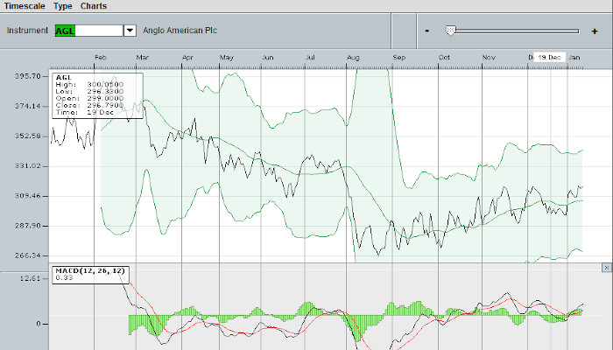Click the plus zoom-in button
The width and height of the screenshot is (613, 350).
coord(595,31)
